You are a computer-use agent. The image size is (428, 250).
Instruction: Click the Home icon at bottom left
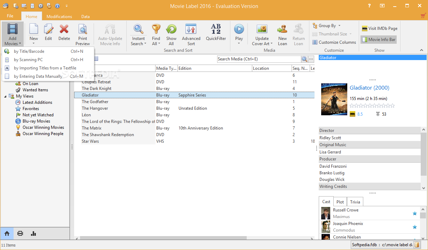coord(7,233)
